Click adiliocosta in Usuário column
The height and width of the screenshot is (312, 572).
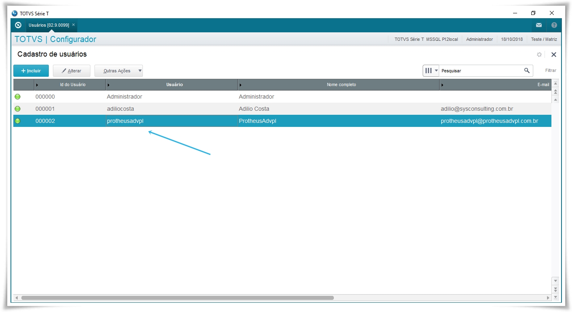[120, 109]
